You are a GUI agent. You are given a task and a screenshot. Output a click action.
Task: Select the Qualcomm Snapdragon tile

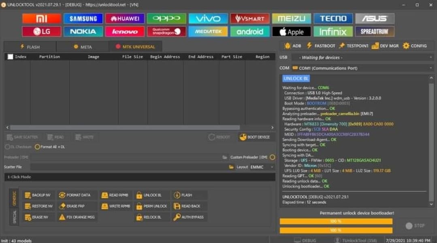pyautogui.click(x=166, y=31)
